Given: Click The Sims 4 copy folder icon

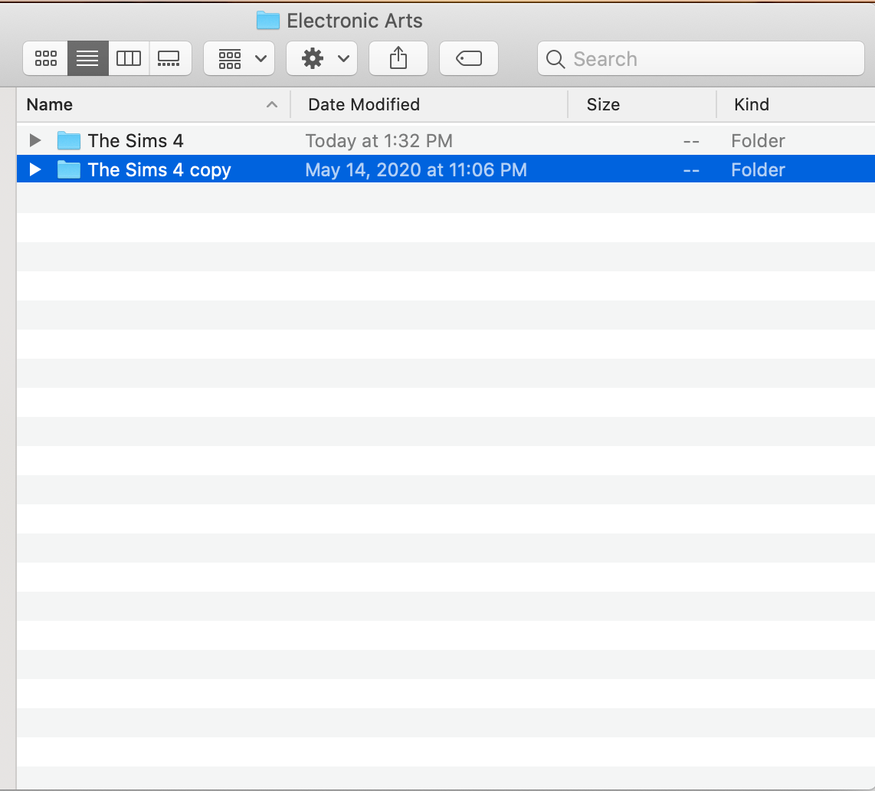Looking at the screenshot, I should coord(69,169).
